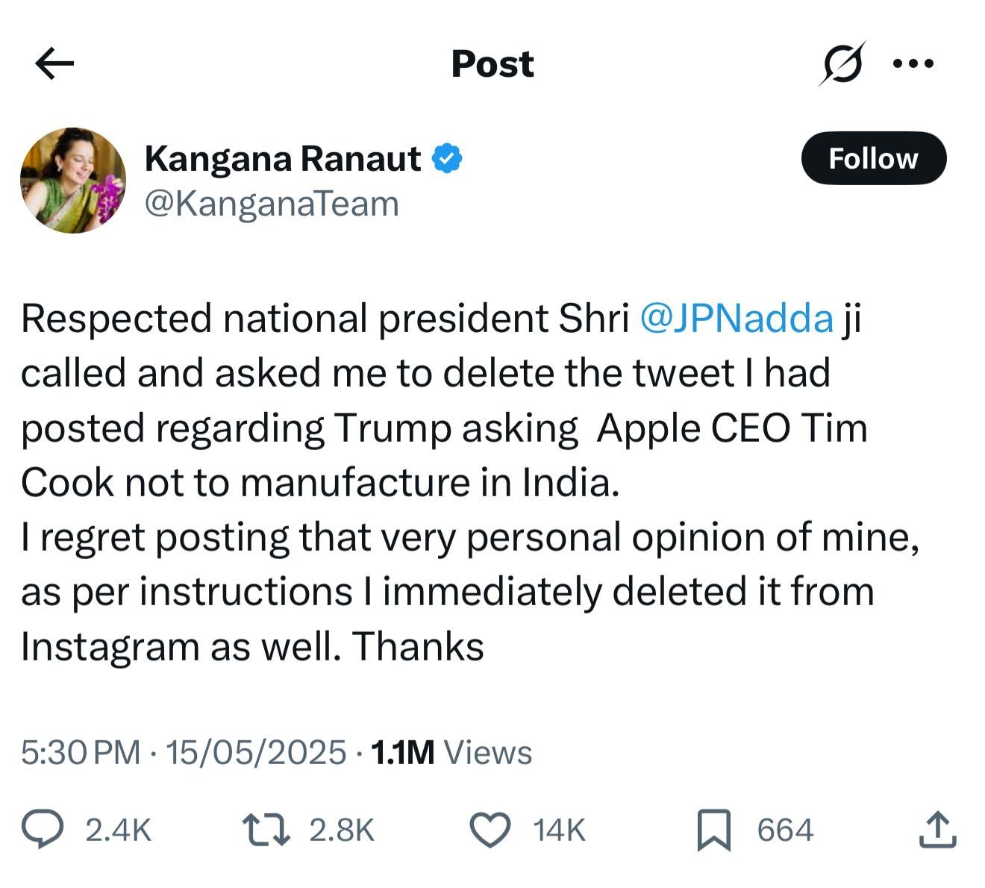This screenshot has width=985, height=888.
Task: Bookmark this post with the bookmark icon
Action: (x=713, y=830)
